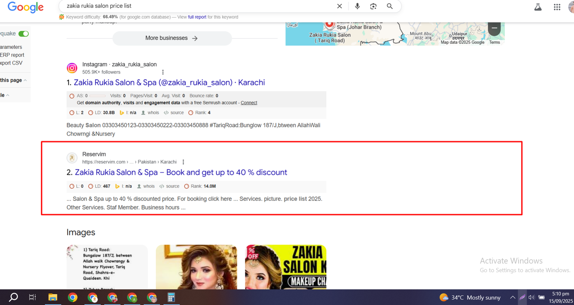Click Connect link for Semrush account

[x=249, y=103]
